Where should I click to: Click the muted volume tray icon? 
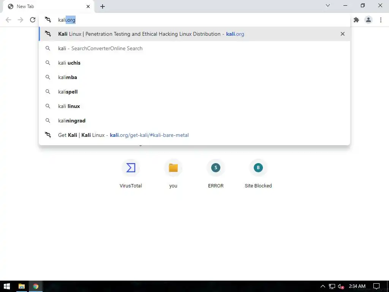(x=341, y=286)
